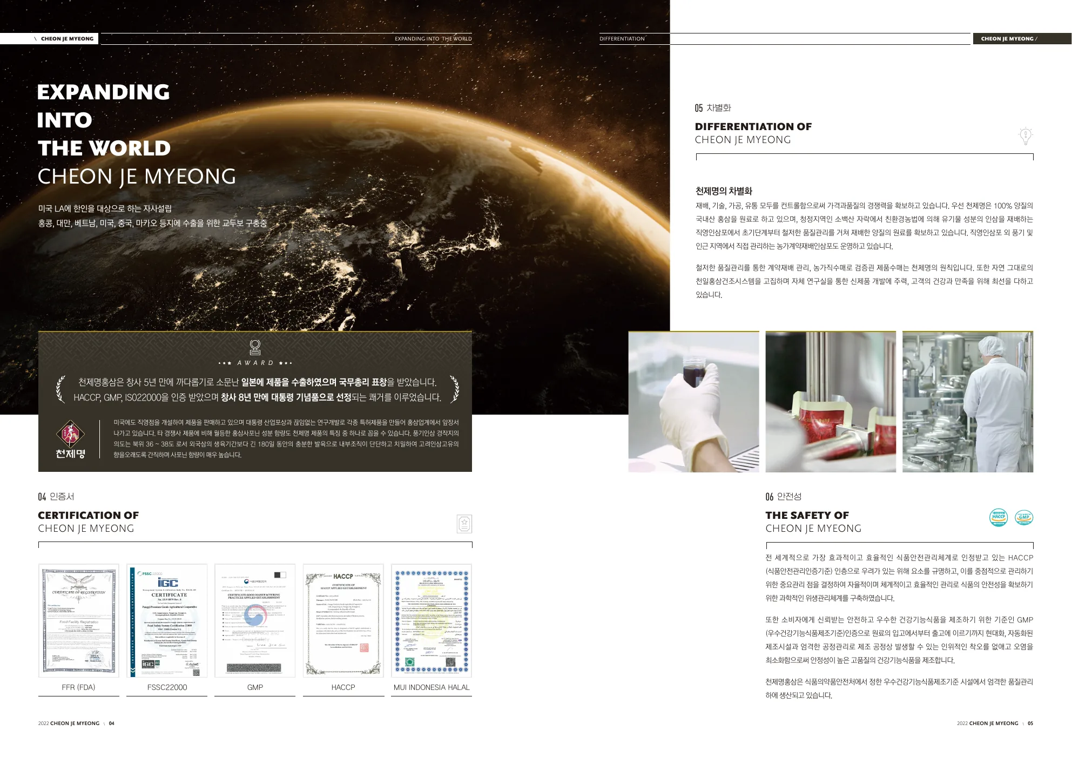This screenshot has width=1072, height=758.
Task: Click the line starting '미국 LA에 한인을'
Action: pyautogui.click(x=105, y=208)
